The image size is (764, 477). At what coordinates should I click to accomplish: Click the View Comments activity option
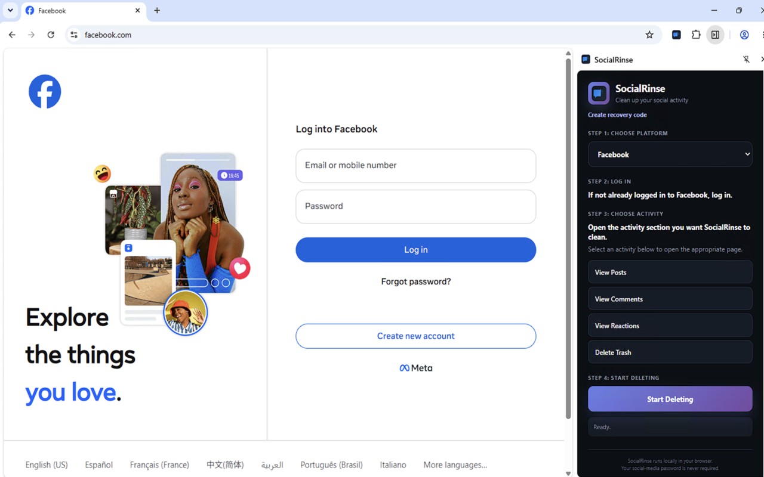tap(670, 299)
